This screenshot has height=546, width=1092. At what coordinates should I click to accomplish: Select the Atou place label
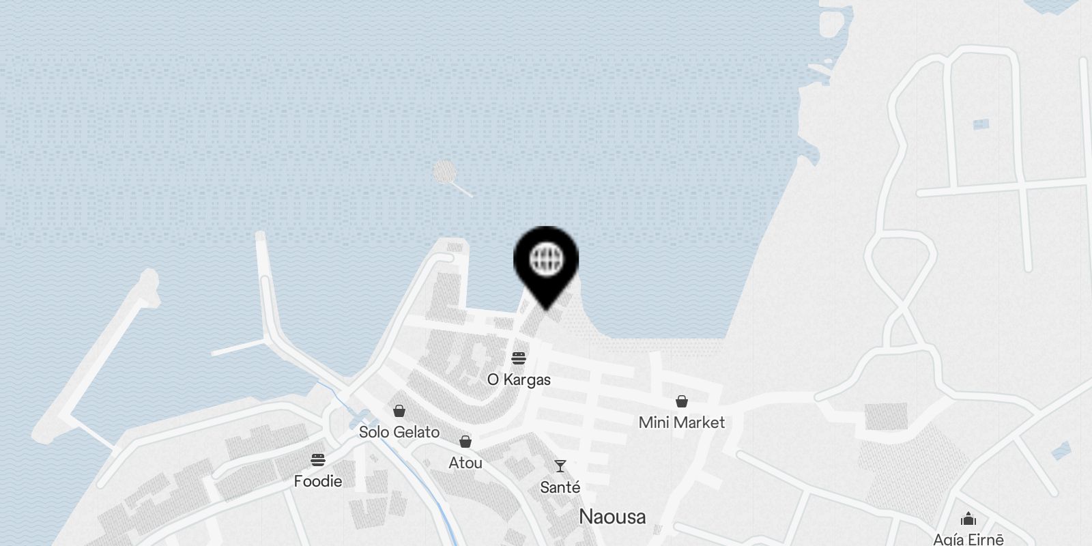(465, 463)
